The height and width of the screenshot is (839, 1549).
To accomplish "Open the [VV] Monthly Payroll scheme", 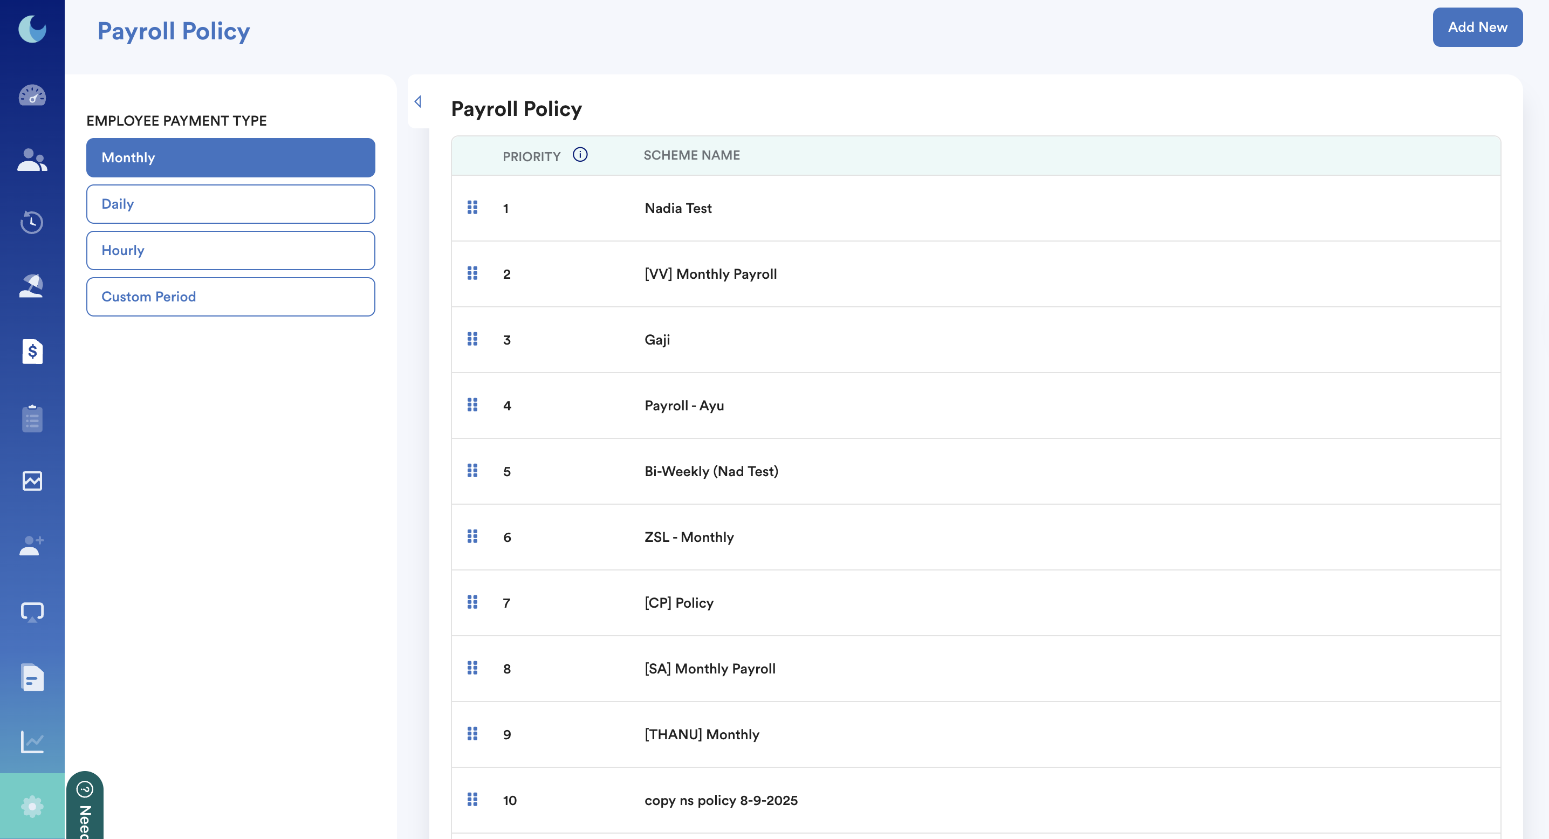I will coord(710,274).
